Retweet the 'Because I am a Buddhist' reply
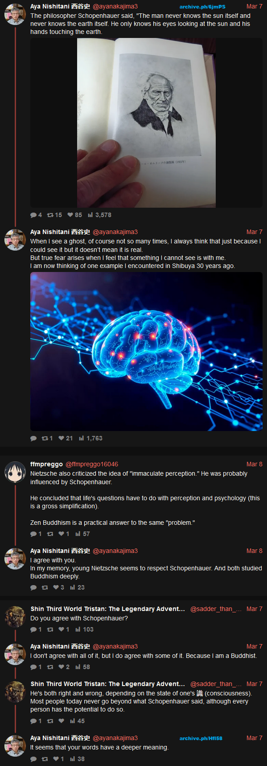The height and width of the screenshot is (766, 267). click(x=50, y=667)
